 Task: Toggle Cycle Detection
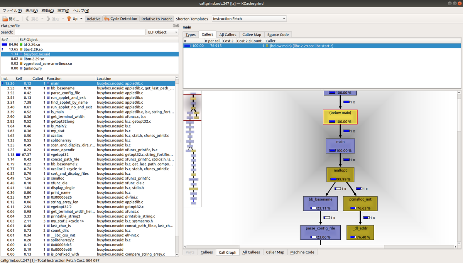click(120, 19)
